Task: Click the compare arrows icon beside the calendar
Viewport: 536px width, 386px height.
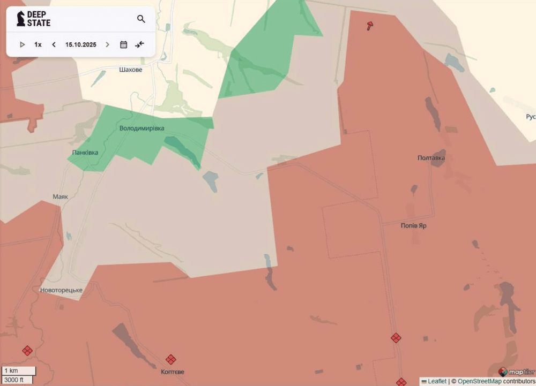Action: coord(139,44)
